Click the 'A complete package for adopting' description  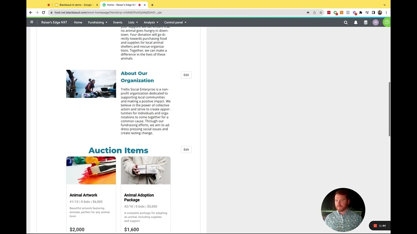pos(146,217)
